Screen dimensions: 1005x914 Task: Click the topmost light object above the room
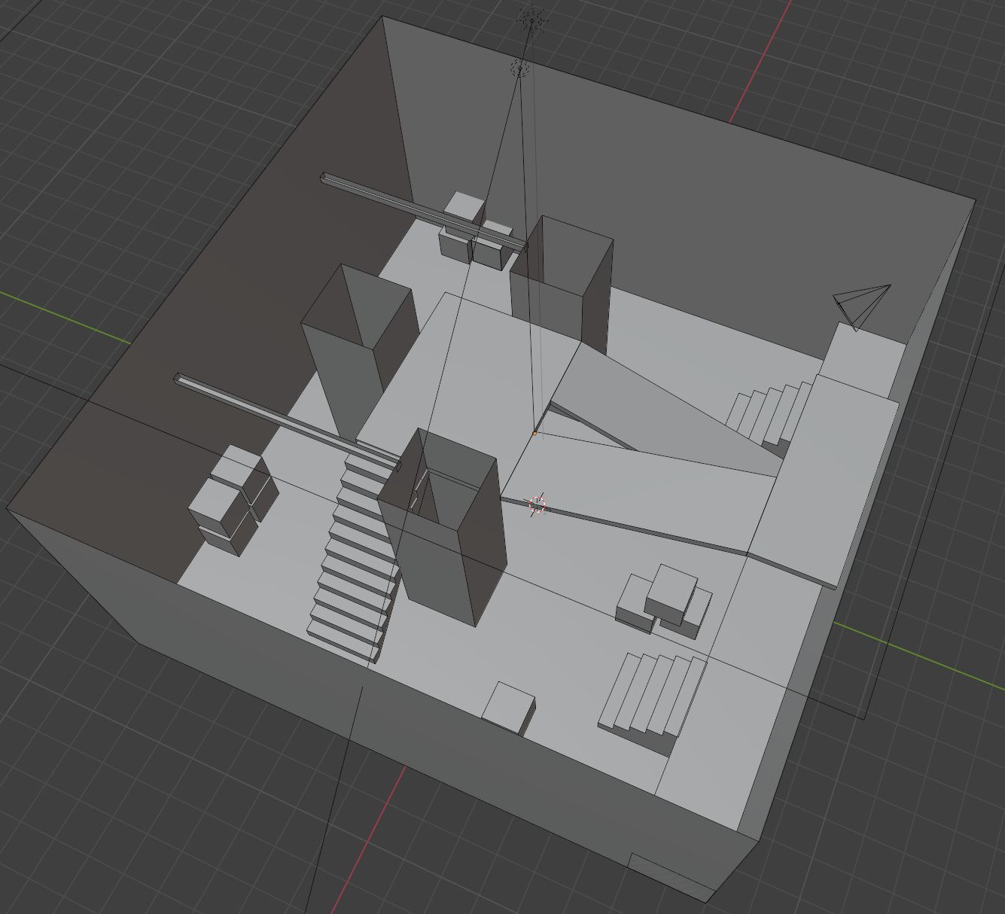[531, 20]
